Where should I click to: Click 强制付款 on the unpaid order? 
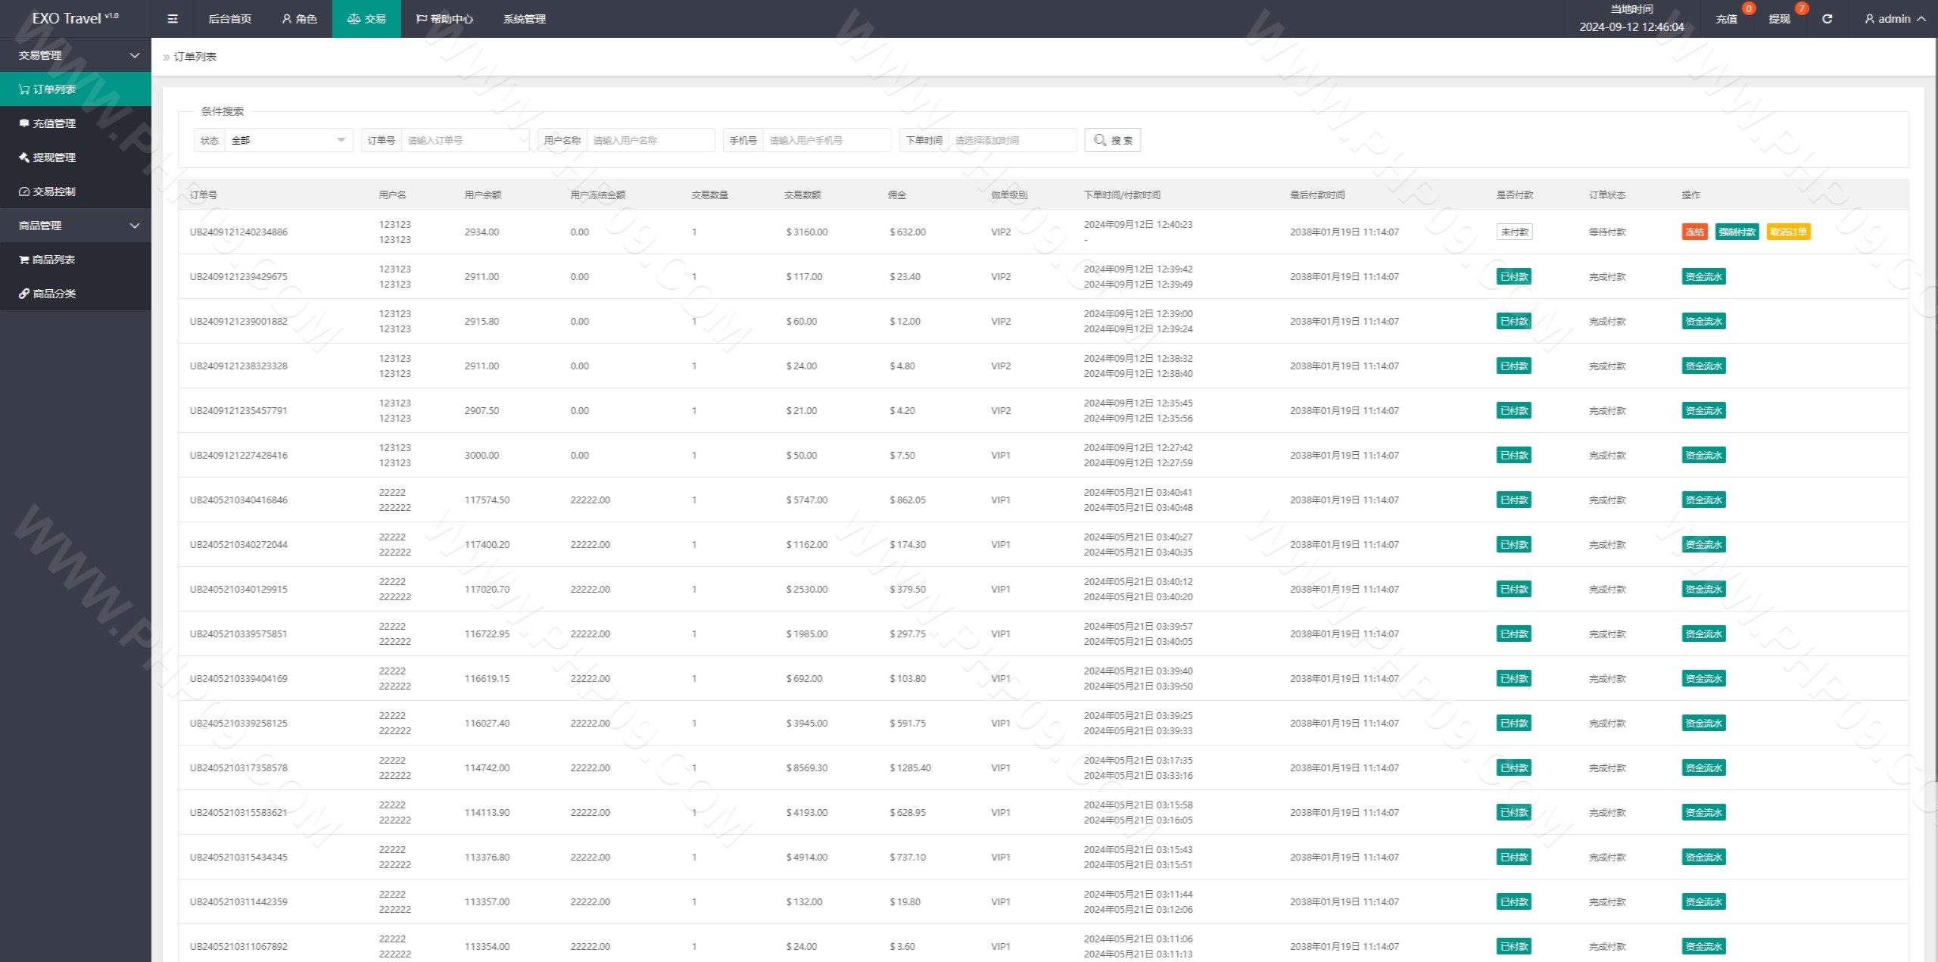tap(1737, 232)
